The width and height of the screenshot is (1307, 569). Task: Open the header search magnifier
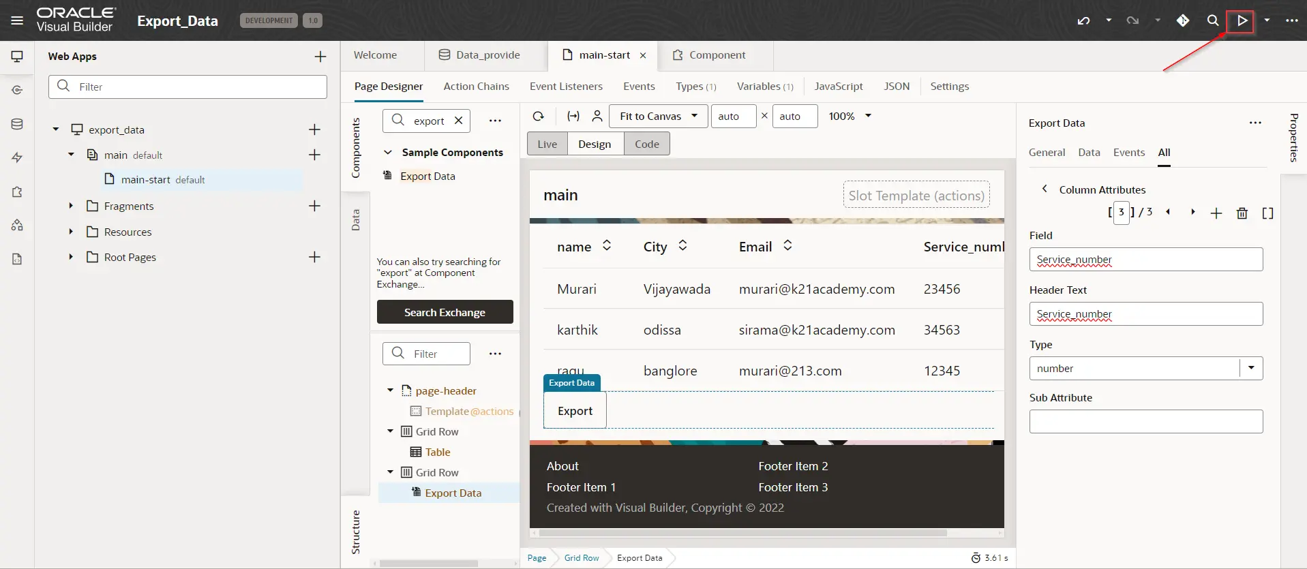[x=1212, y=20]
